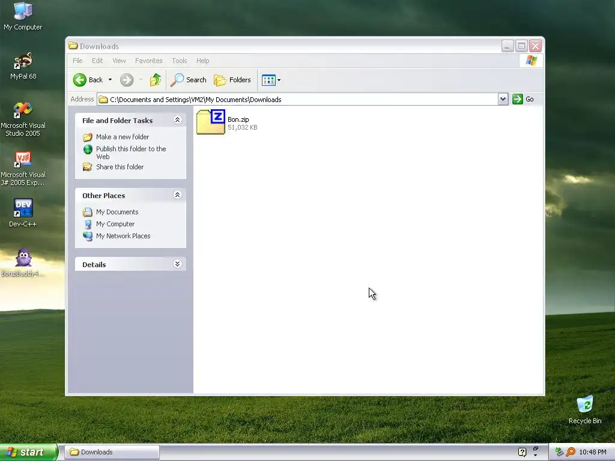Select Microsoft Visual Studio 2005 shortcut
Image resolution: width=615 pixels, height=461 pixels.
[23, 119]
